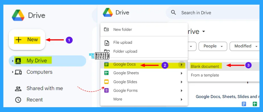Click the Google Drive logo in left panel
Image resolution: width=263 pixels, height=112 pixels.
click(18, 15)
